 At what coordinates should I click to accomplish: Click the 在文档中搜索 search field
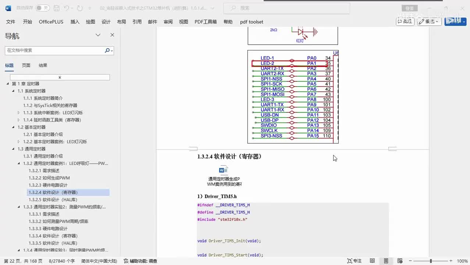pyautogui.click(x=54, y=50)
